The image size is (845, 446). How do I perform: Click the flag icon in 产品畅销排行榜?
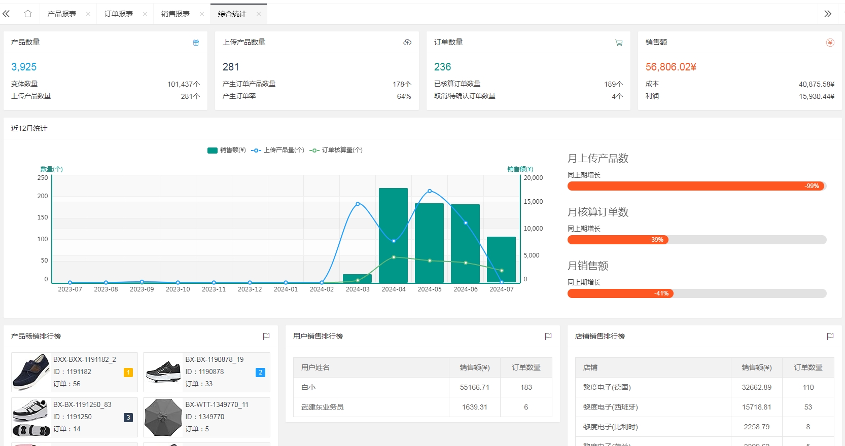(266, 336)
